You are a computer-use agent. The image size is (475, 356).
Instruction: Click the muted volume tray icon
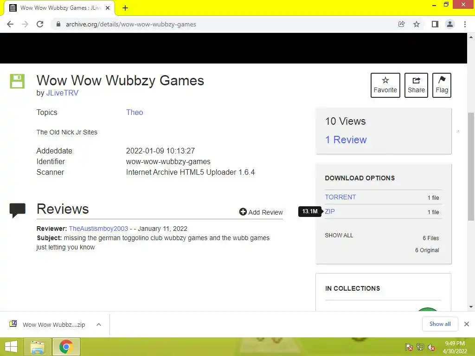pyautogui.click(x=431, y=347)
